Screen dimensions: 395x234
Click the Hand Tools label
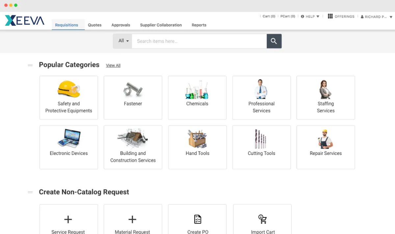click(197, 153)
